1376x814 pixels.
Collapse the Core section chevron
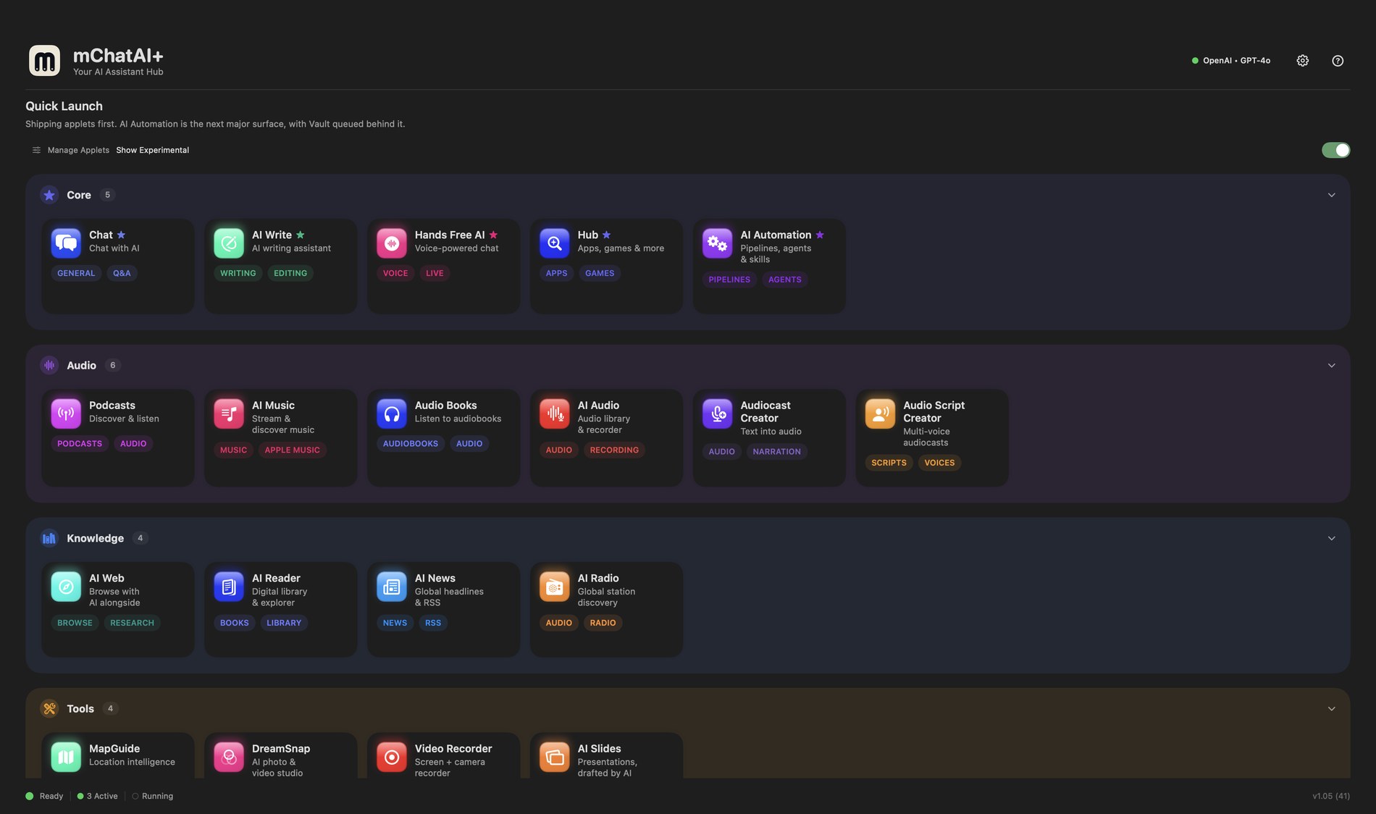[x=1331, y=195]
